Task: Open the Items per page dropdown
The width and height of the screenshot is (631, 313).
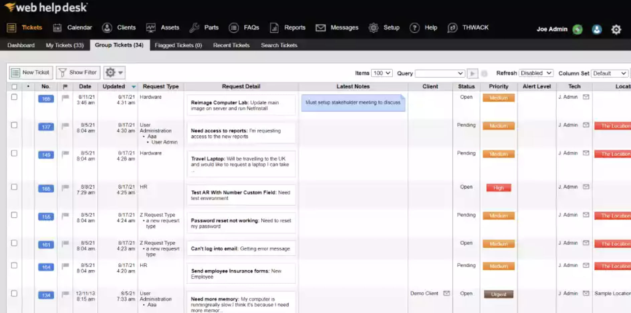Action: coord(381,73)
